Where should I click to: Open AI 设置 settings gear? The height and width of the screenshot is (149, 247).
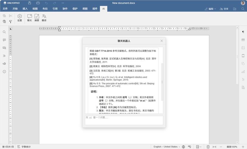tap(20, 18)
